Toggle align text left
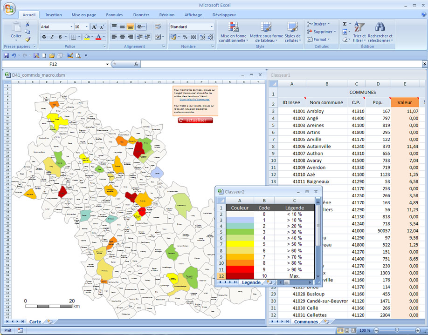Image resolution: width=428 pixels, height=335 pixels. [x=114, y=37]
